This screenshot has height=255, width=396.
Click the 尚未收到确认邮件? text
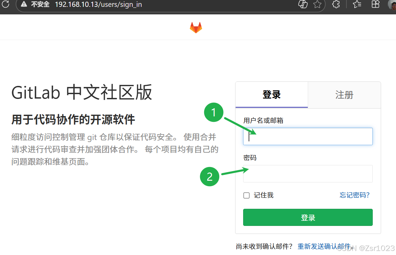[264, 246]
